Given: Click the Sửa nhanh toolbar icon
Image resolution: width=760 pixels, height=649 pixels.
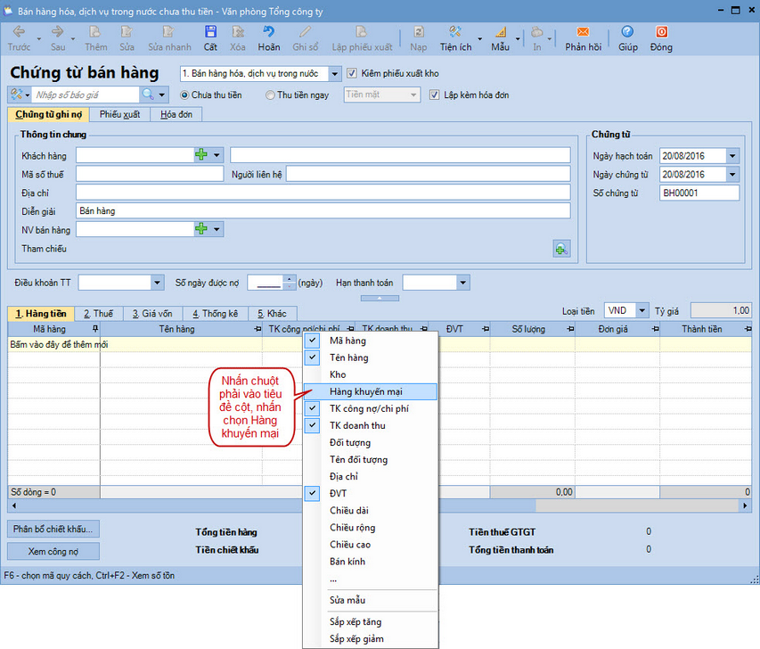Looking at the screenshot, I should pyautogui.click(x=168, y=32).
